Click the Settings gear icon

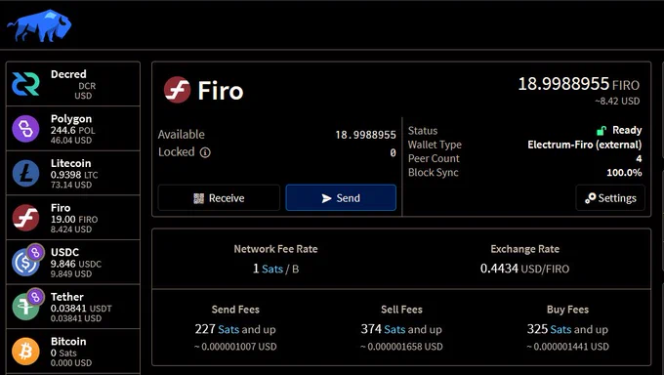coord(591,198)
